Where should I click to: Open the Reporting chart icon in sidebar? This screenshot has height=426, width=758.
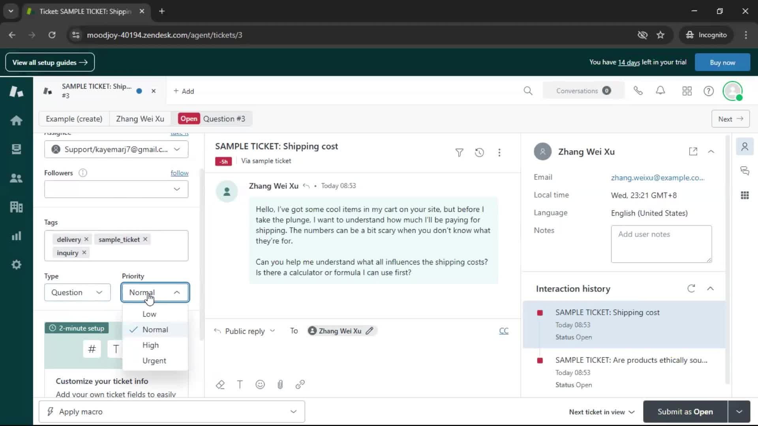(x=16, y=236)
